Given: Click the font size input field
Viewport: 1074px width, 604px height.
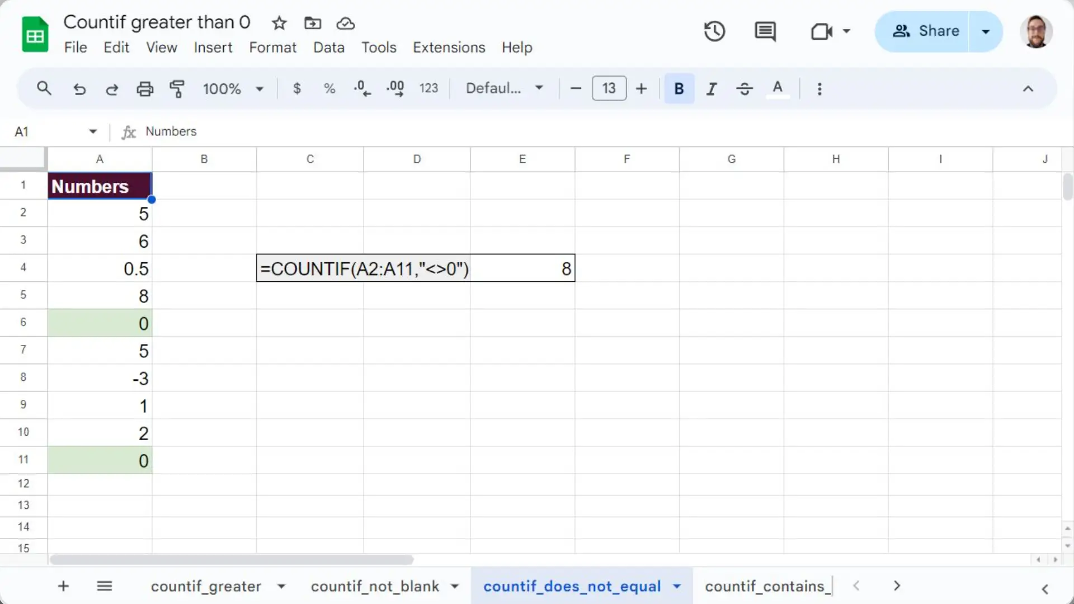Looking at the screenshot, I should coord(609,88).
